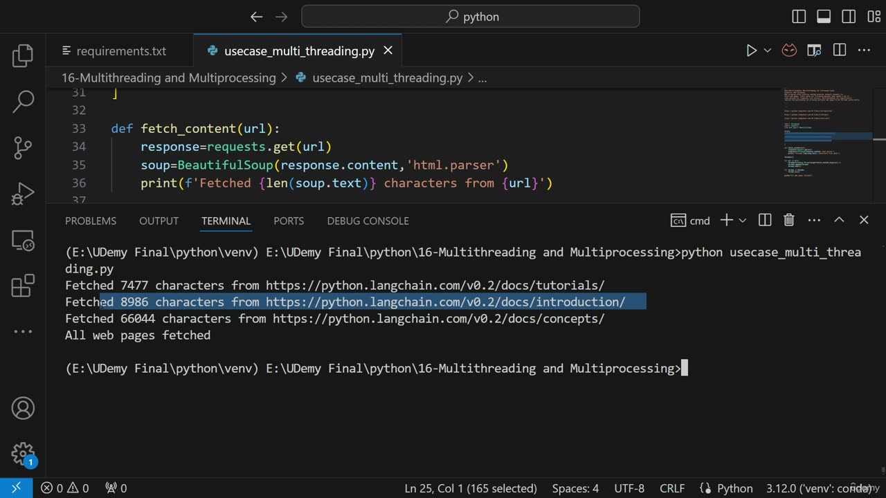The width and height of the screenshot is (886, 498).
Task: Click line number 36 in the gutter
Action: point(78,183)
